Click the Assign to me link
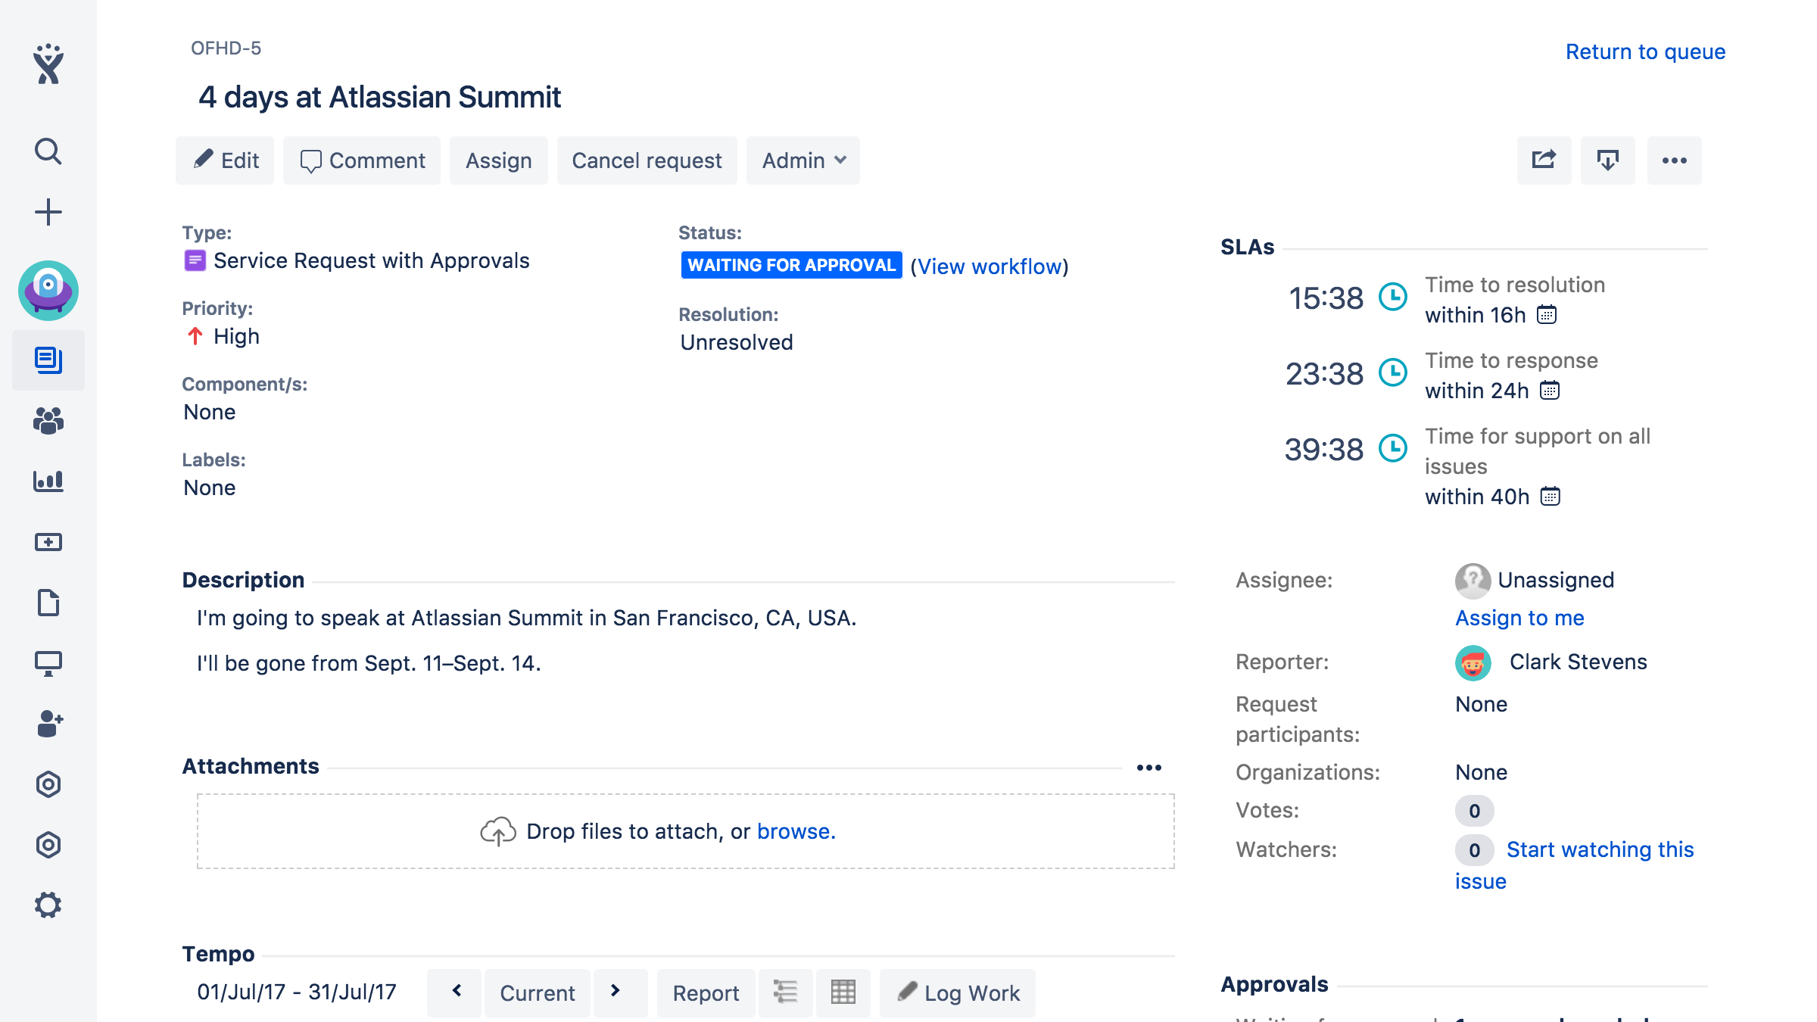 pyautogui.click(x=1519, y=618)
